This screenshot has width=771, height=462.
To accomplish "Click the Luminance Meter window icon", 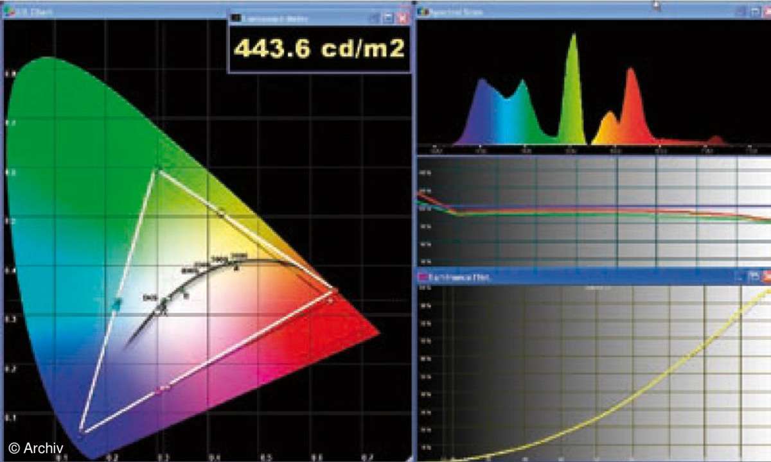I will [236, 19].
